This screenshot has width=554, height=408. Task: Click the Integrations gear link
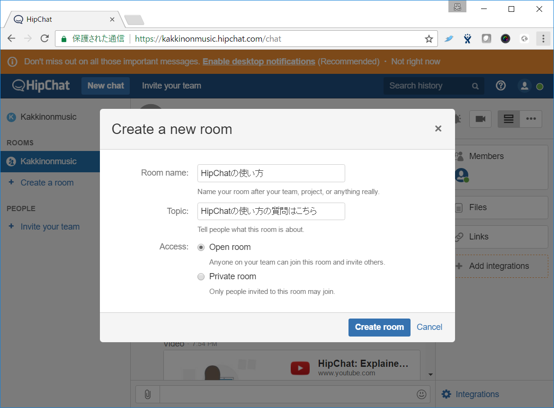tap(470, 394)
